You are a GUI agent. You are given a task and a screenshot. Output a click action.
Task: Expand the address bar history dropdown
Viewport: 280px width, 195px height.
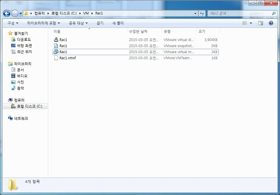tap(195, 13)
